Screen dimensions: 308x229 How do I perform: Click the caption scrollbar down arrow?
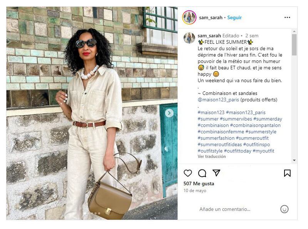pos(294,160)
